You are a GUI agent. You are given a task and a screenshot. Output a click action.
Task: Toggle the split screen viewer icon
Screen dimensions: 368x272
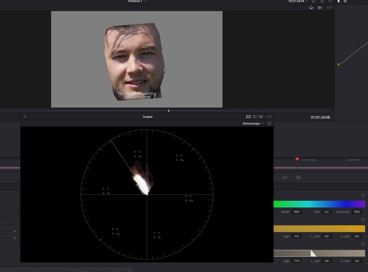point(320,8)
